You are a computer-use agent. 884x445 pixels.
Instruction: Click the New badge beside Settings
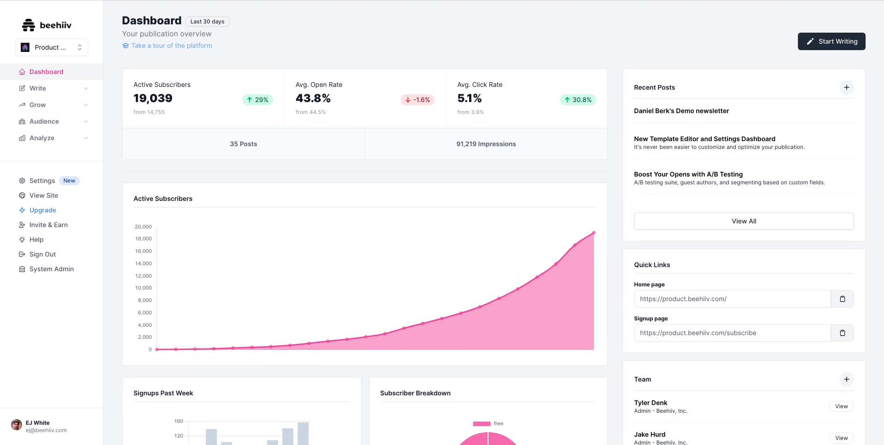click(70, 181)
